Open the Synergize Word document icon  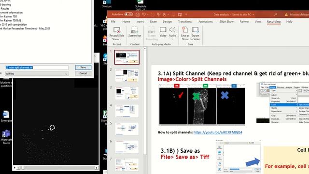coord(6,116)
